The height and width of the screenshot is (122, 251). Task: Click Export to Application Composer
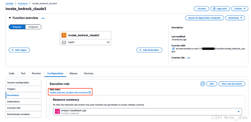coord(204,18)
